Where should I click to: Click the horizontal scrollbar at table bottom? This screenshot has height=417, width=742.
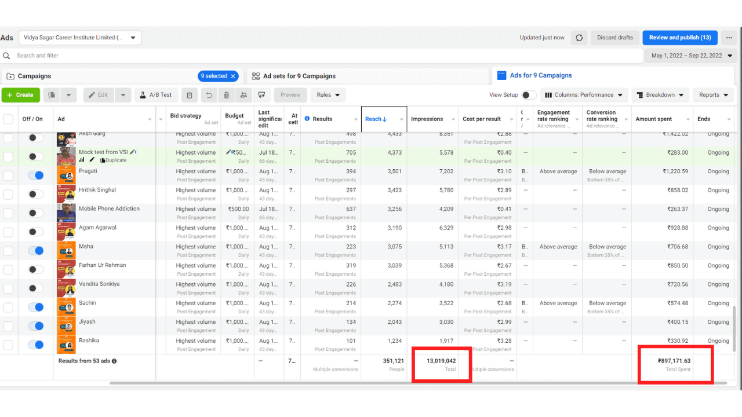pos(417,383)
